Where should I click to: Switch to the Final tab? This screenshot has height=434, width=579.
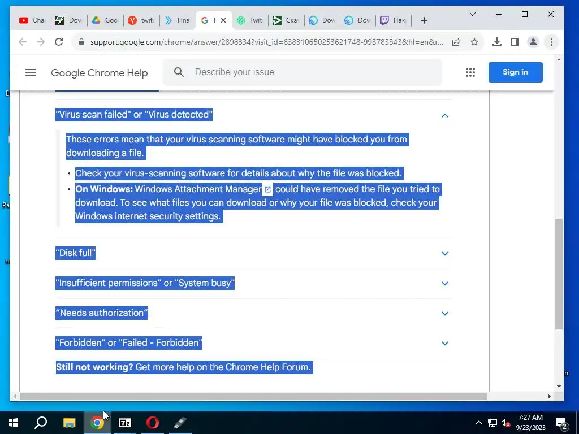[x=177, y=20]
